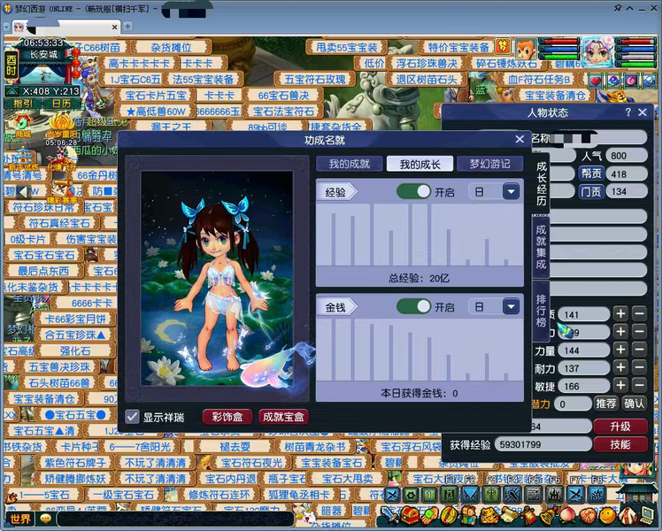Viewport: 662px width, 531px height.
Task: Open the quest scroll icon
Action: coord(510,515)
